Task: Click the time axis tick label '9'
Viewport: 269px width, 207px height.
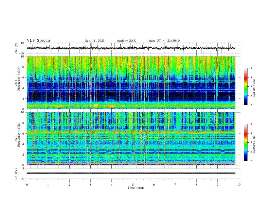Action: [217, 185]
